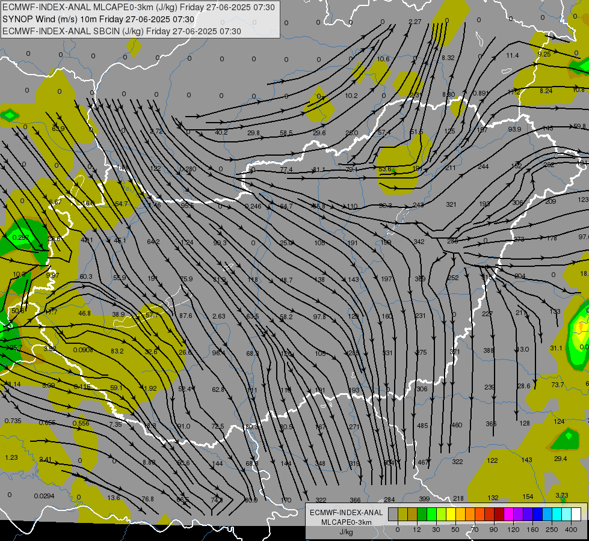Pick the dark red legend swatch
Viewport: 589px width, 541px height.
(x=499, y=514)
